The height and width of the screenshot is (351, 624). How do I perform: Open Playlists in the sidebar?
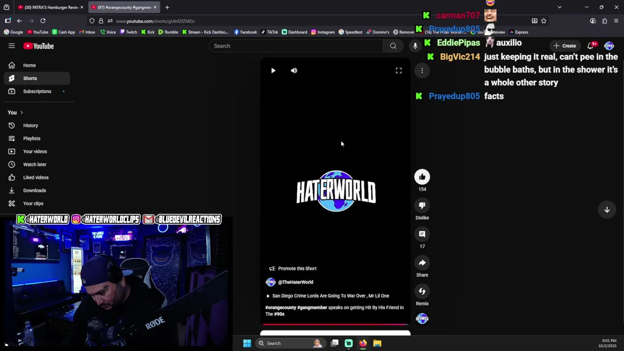pyautogui.click(x=37, y=138)
